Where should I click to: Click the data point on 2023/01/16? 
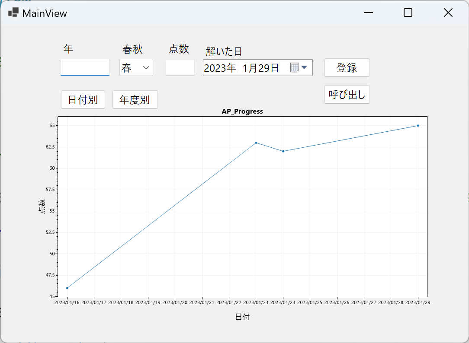point(67,287)
